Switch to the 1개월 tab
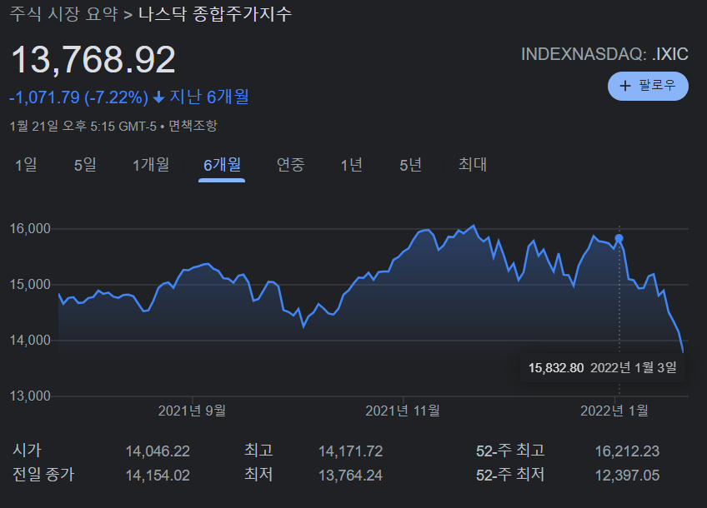 point(151,165)
